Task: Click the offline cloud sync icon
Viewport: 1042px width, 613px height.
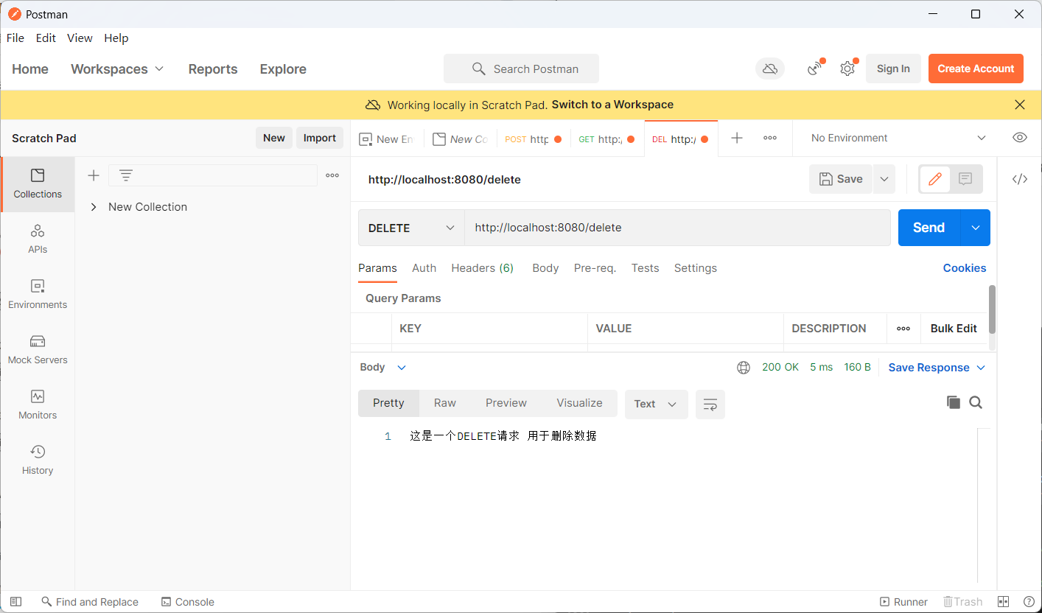Action: [x=770, y=69]
